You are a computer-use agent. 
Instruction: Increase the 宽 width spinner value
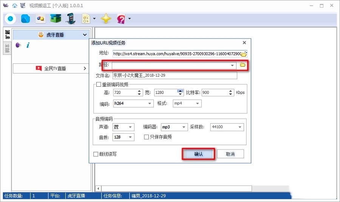coord(180,91)
